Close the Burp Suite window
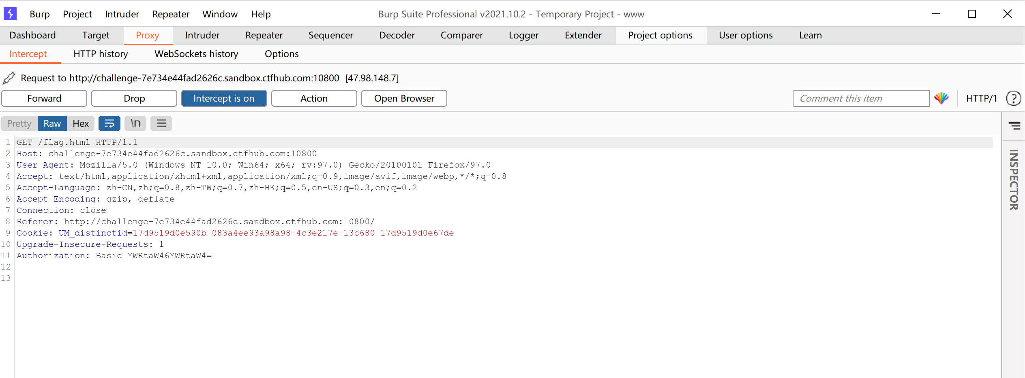The width and height of the screenshot is (1025, 378). [1008, 14]
